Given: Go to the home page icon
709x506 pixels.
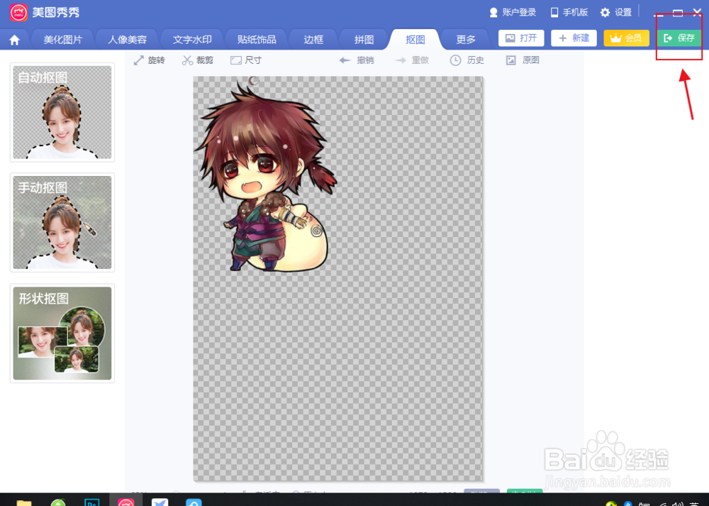Looking at the screenshot, I should (14, 40).
